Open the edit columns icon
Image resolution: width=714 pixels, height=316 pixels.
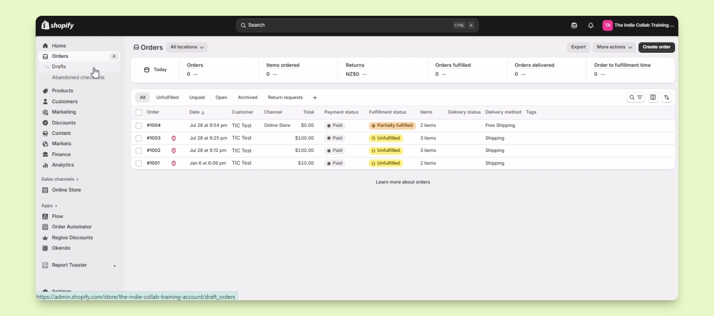[x=653, y=97]
